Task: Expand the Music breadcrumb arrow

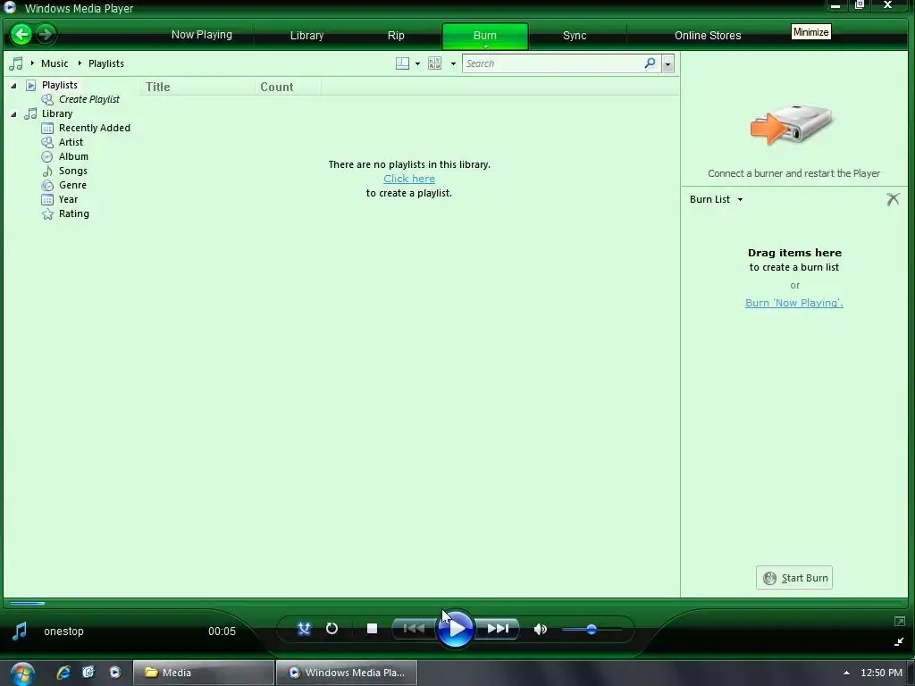Action: coord(32,63)
